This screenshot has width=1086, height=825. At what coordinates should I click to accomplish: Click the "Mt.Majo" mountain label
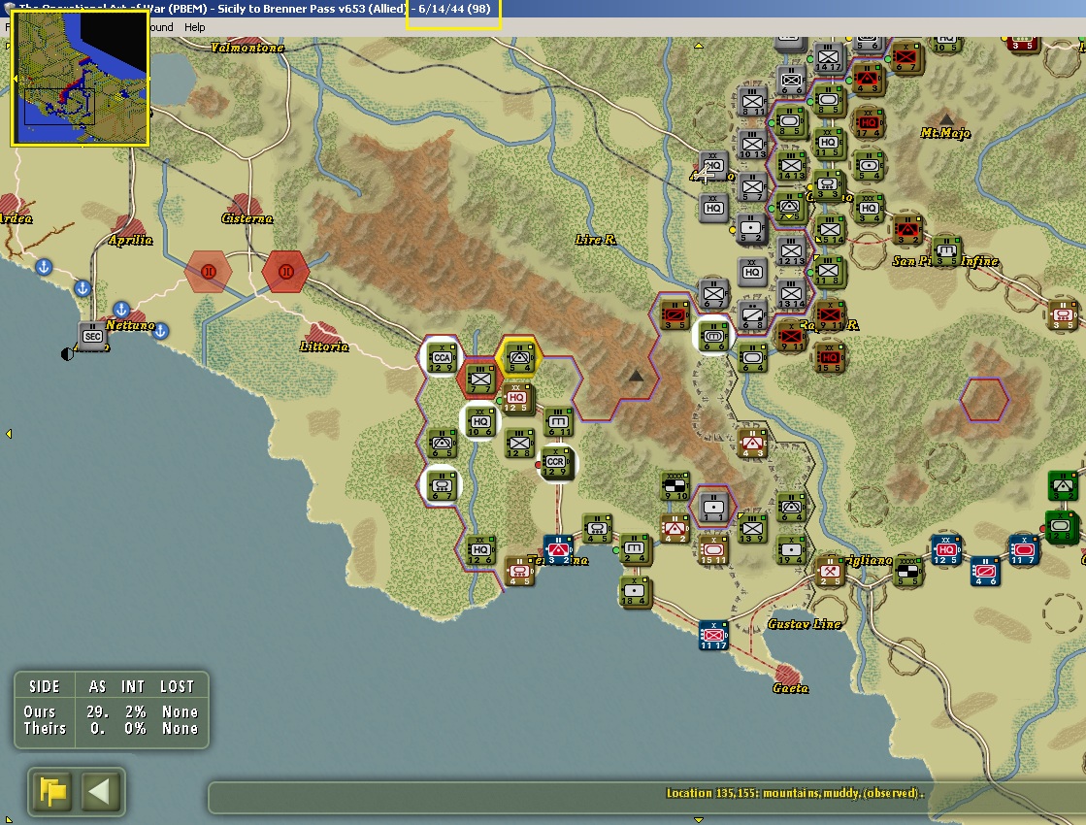click(945, 132)
